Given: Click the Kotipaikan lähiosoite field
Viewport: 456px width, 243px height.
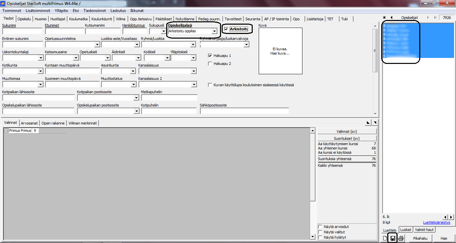Looking at the screenshot, I should (x=38, y=98).
